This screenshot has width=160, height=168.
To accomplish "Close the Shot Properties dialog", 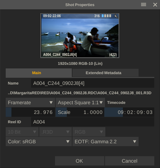I will (155, 5).
